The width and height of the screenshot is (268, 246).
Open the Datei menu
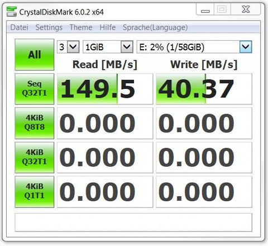20,27
